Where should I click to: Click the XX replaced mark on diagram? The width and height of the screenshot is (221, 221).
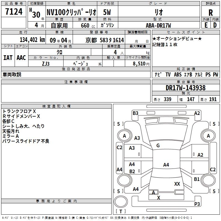(177, 184)
